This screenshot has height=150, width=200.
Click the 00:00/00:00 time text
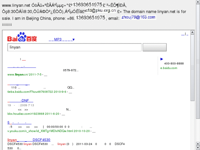[x=55, y=127]
